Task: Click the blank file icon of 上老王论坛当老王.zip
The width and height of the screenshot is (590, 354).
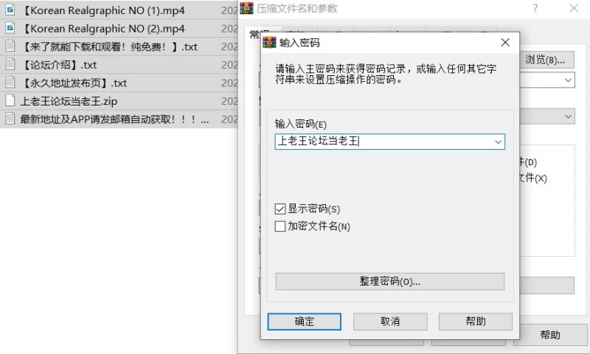Action: [10, 100]
